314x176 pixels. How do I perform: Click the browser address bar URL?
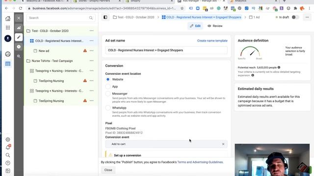point(104,8)
